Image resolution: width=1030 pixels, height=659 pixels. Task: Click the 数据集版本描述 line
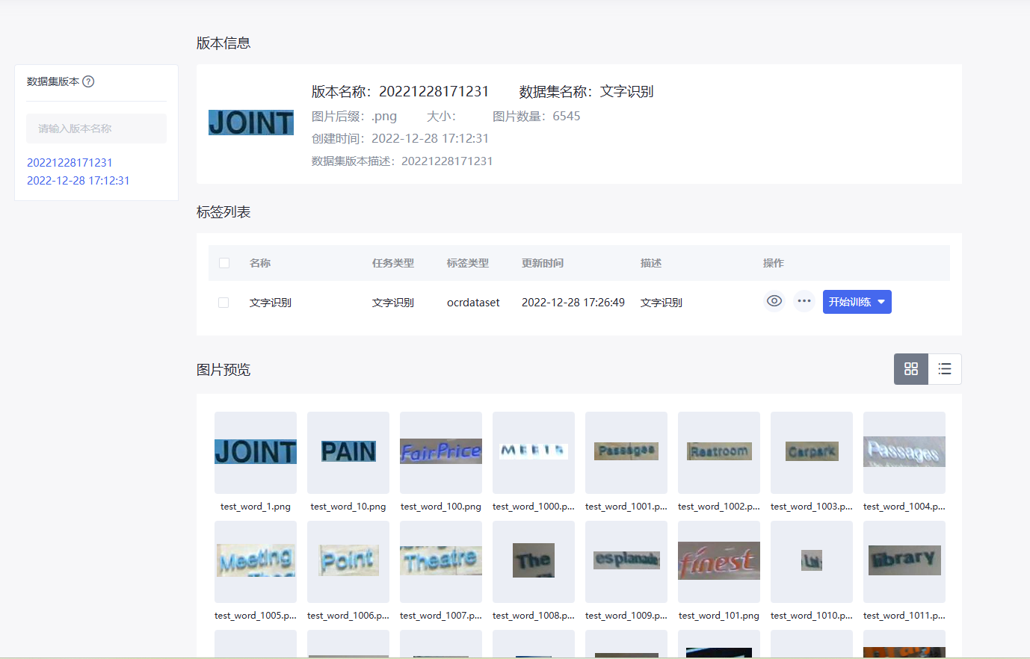click(402, 161)
